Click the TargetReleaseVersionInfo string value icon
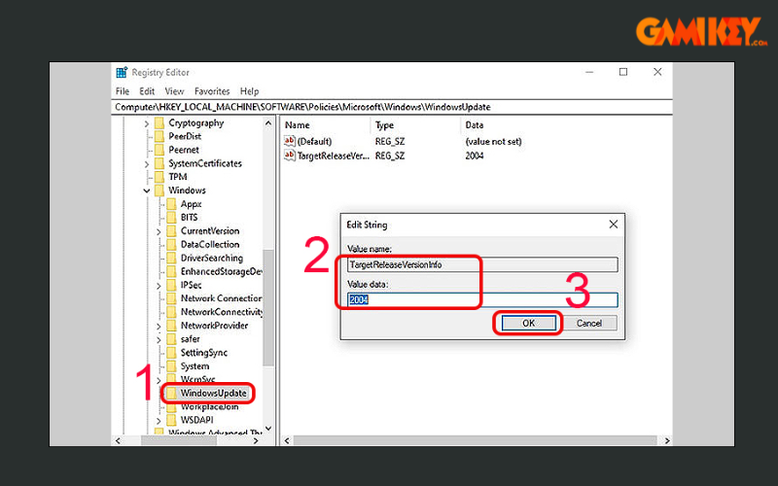The width and height of the screenshot is (778, 486). coord(289,156)
